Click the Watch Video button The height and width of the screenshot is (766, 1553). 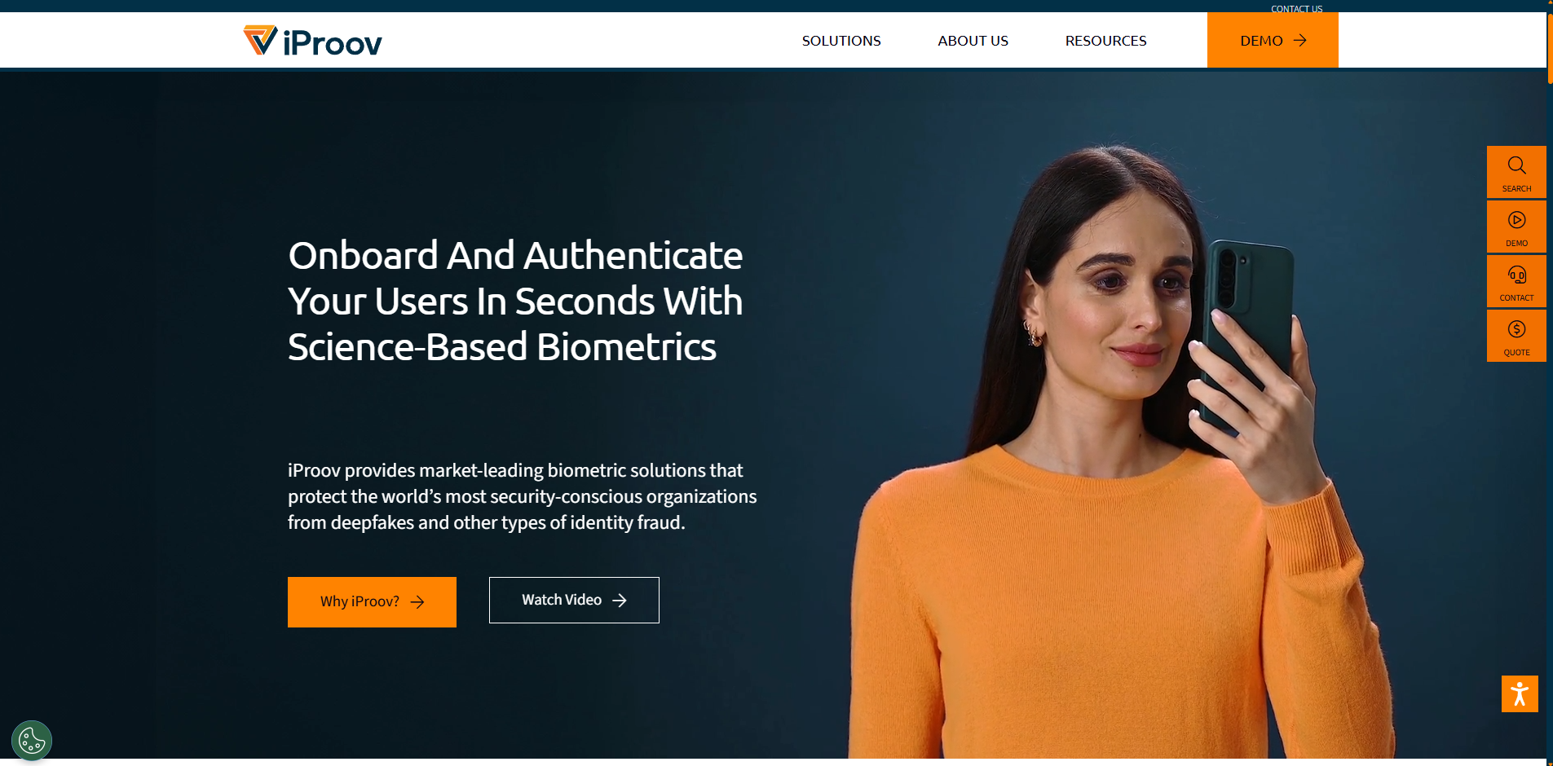574,601
